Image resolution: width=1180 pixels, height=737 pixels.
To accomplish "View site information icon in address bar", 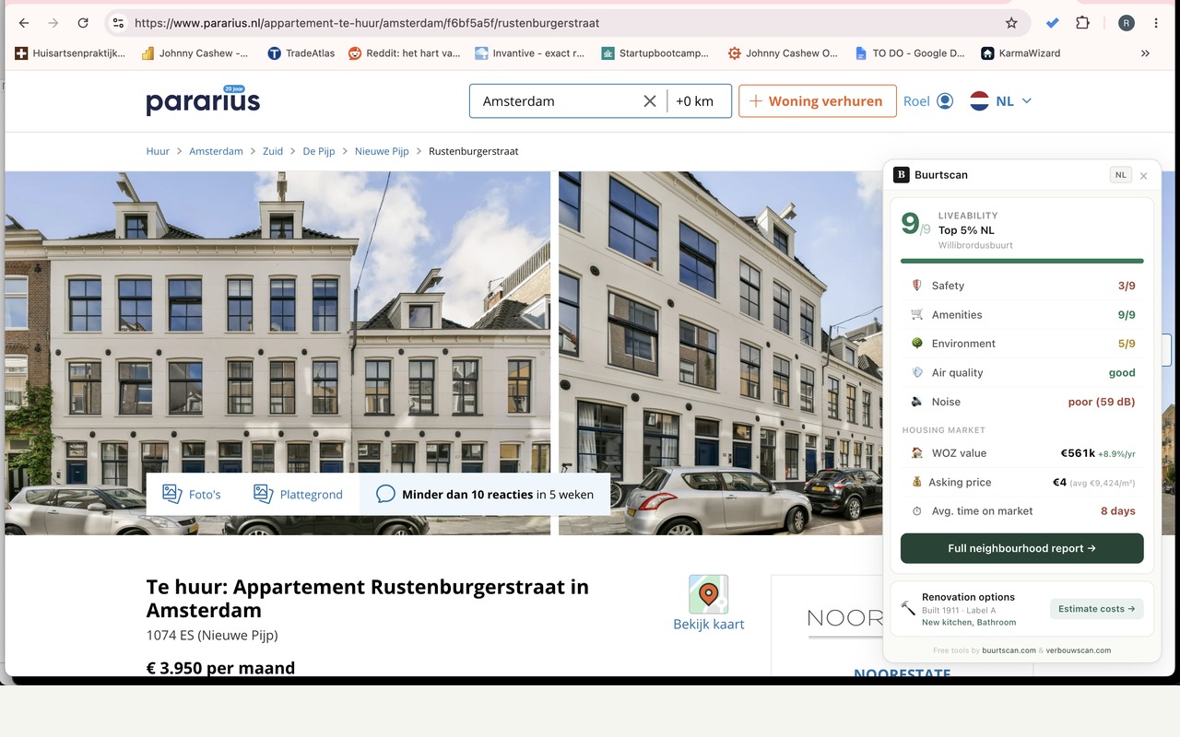I will click(x=117, y=23).
